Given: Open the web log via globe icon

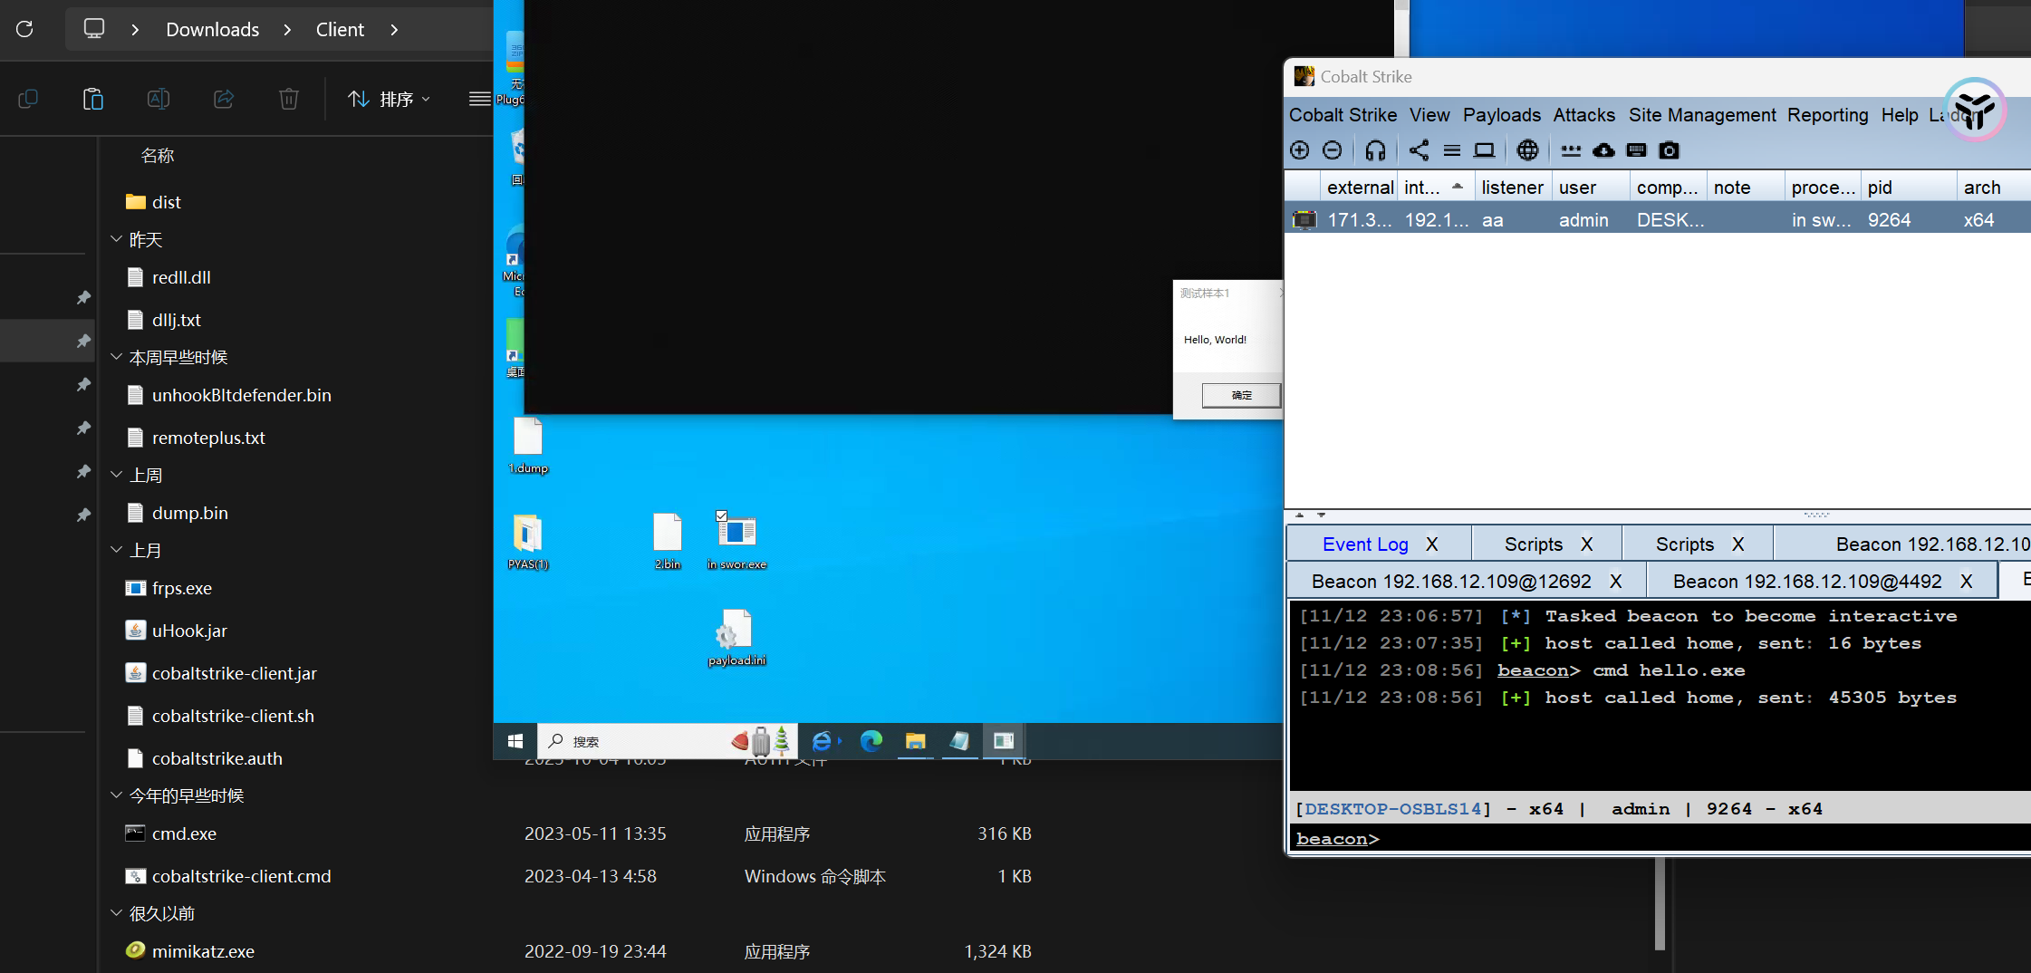Looking at the screenshot, I should coord(1526,149).
